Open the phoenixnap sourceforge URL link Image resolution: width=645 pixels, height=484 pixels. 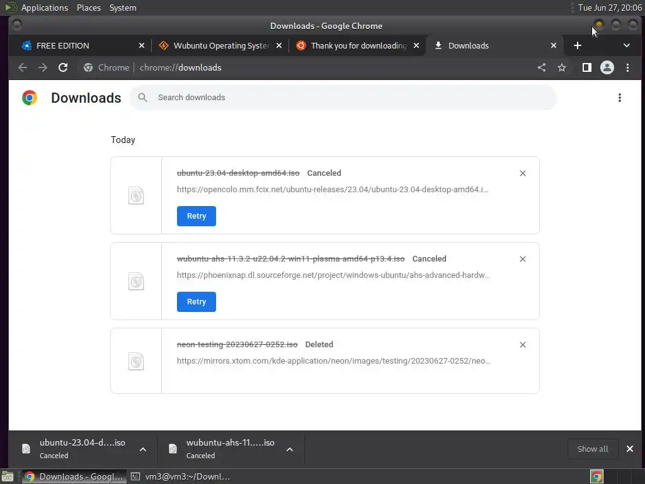tap(333, 275)
